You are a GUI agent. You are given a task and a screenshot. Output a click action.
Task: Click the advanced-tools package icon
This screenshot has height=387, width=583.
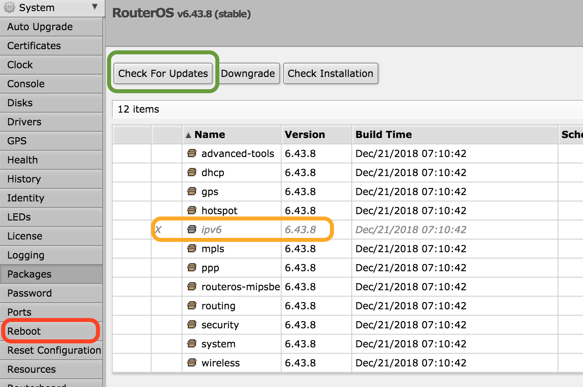[x=192, y=153]
